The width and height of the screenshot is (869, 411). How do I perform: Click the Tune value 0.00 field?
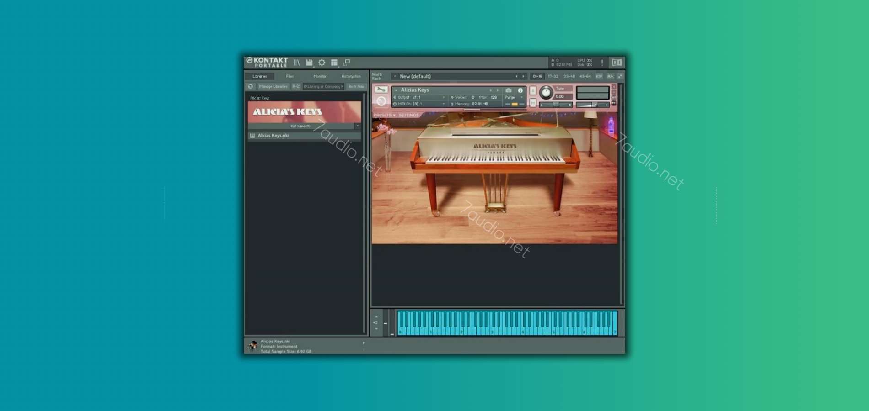click(563, 96)
